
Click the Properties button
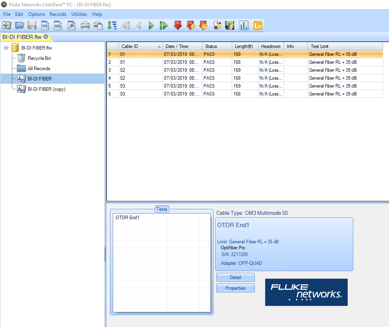tap(235, 288)
